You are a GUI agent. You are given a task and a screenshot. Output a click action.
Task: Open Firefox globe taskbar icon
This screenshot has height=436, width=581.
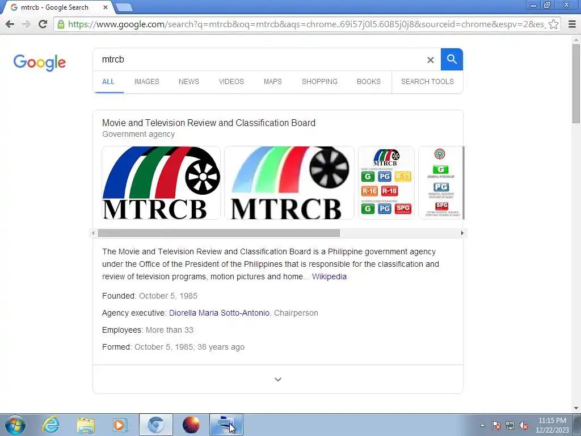pyautogui.click(x=191, y=425)
